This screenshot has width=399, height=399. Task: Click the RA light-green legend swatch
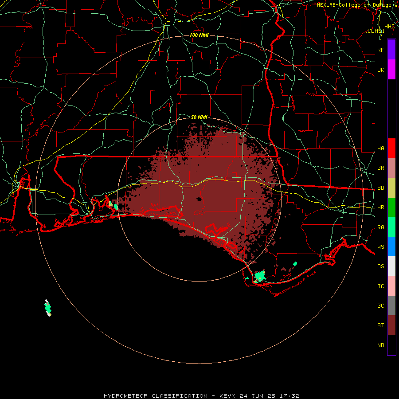pyautogui.click(x=391, y=227)
